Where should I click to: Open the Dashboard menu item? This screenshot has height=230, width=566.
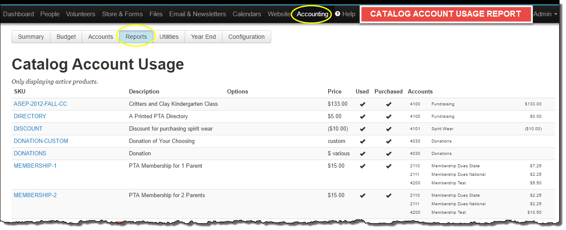[x=18, y=14]
